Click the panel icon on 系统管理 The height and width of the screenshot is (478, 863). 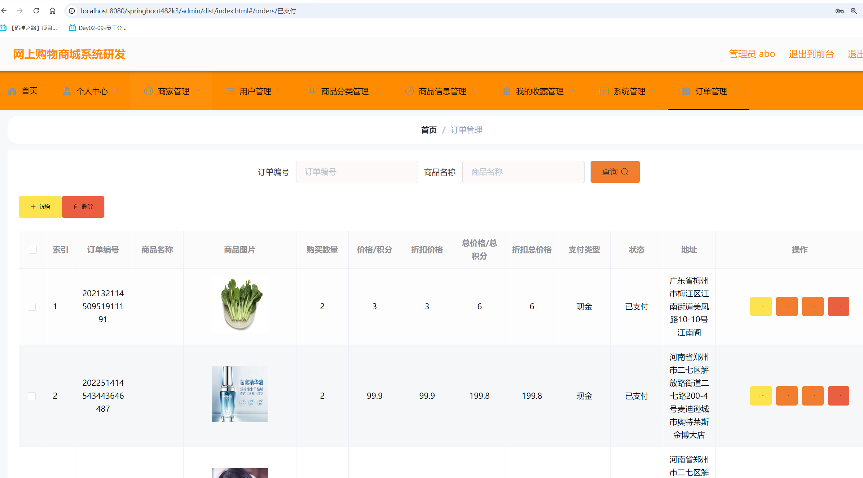click(604, 91)
